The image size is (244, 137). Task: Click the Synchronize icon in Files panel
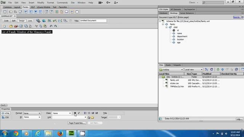[x=236, y=69]
